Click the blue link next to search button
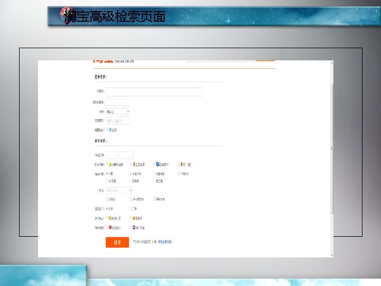381x286 pixels. pyautogui.click(x=165, y=242)
